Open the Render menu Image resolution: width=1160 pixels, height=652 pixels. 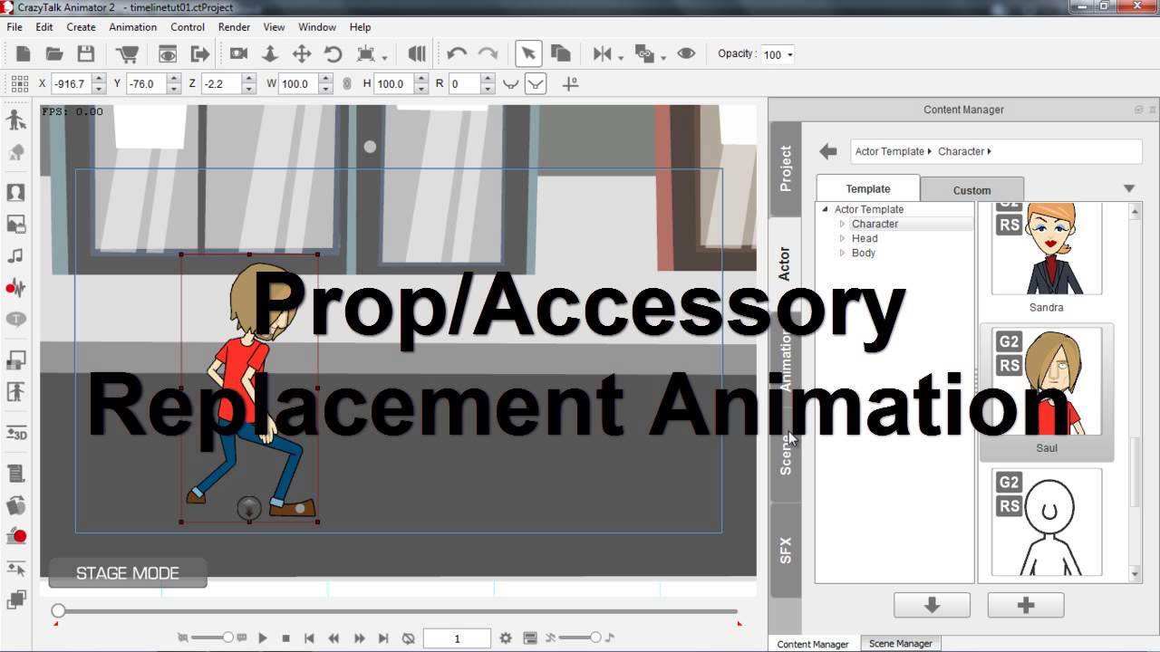(x=234, y=27)
